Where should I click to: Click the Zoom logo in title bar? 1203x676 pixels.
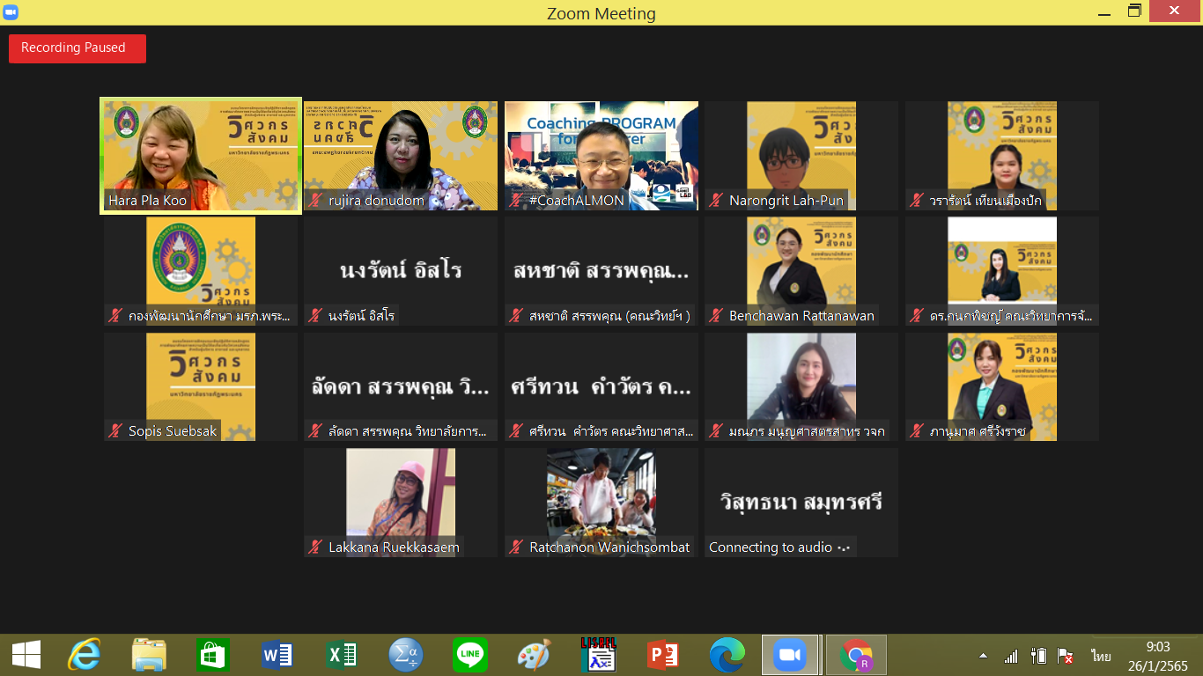pos(11,12)
